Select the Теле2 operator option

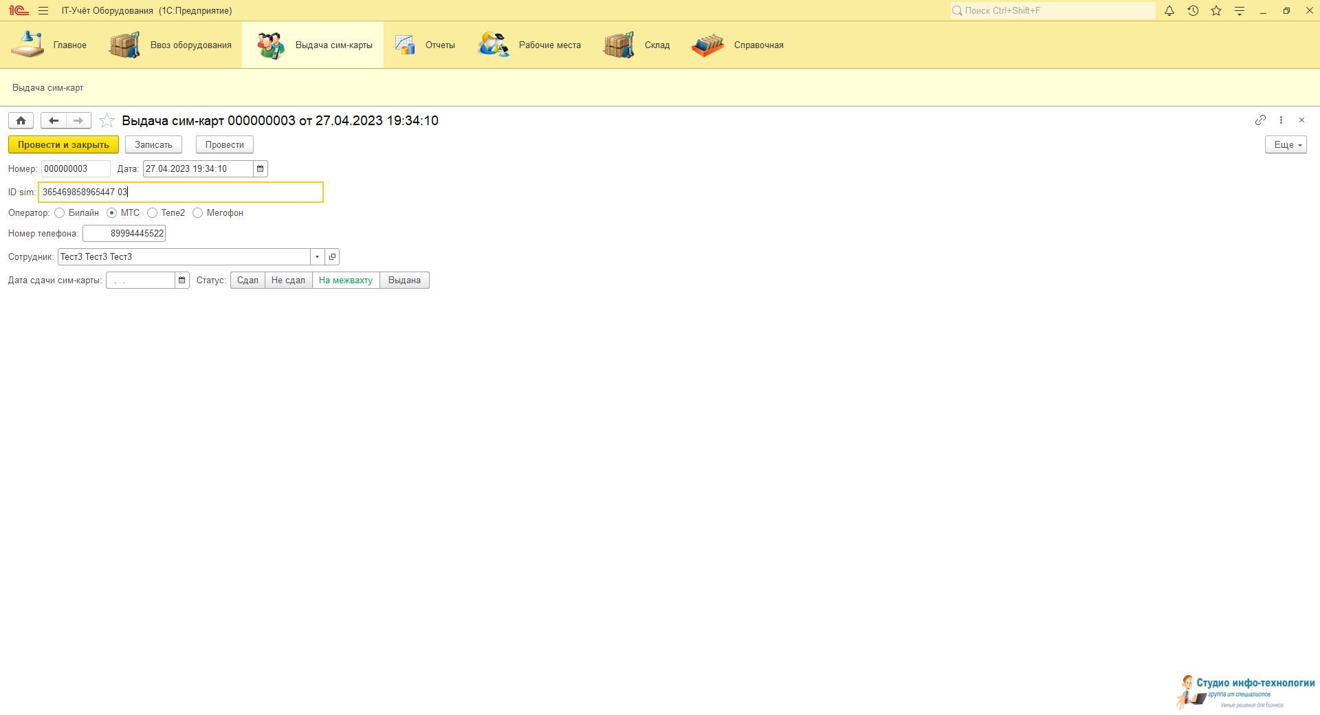point(153,213)
